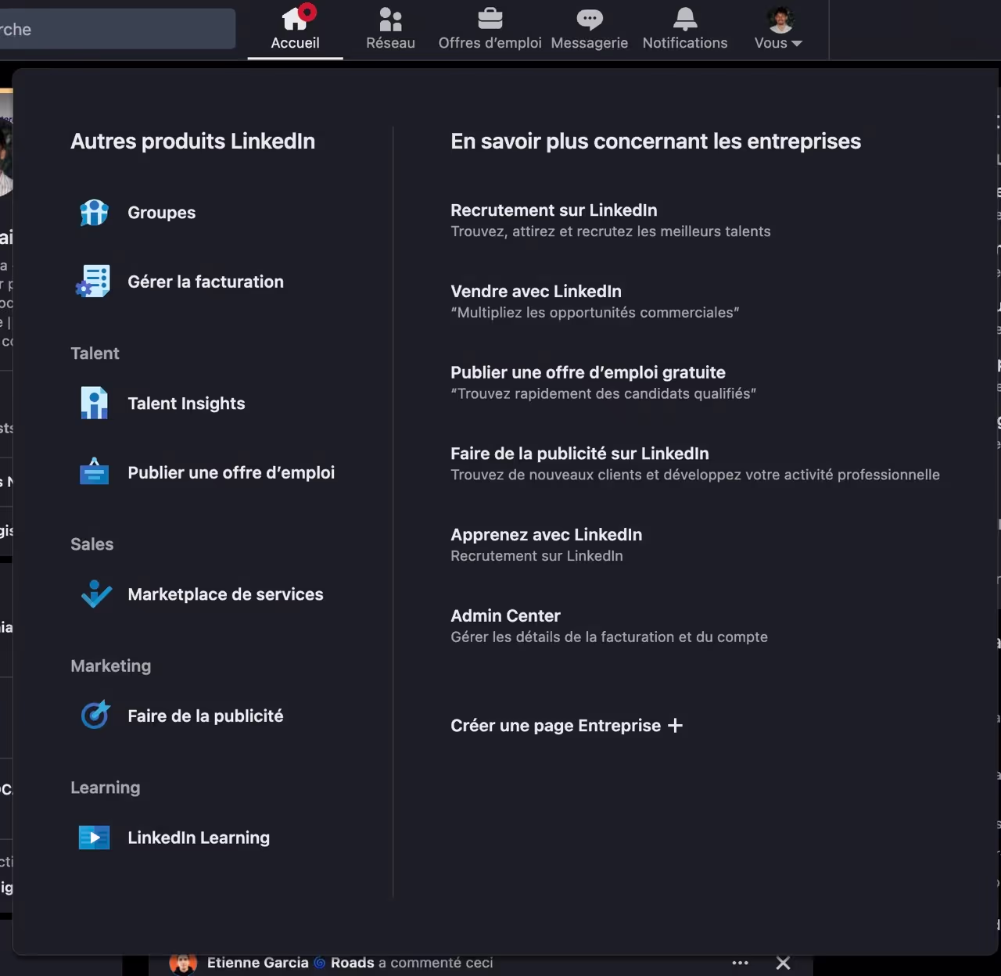The width and height of the screenshot is (1001, 976).
Task: Click the Gérer la facturation icon
Action: [94, 282]
